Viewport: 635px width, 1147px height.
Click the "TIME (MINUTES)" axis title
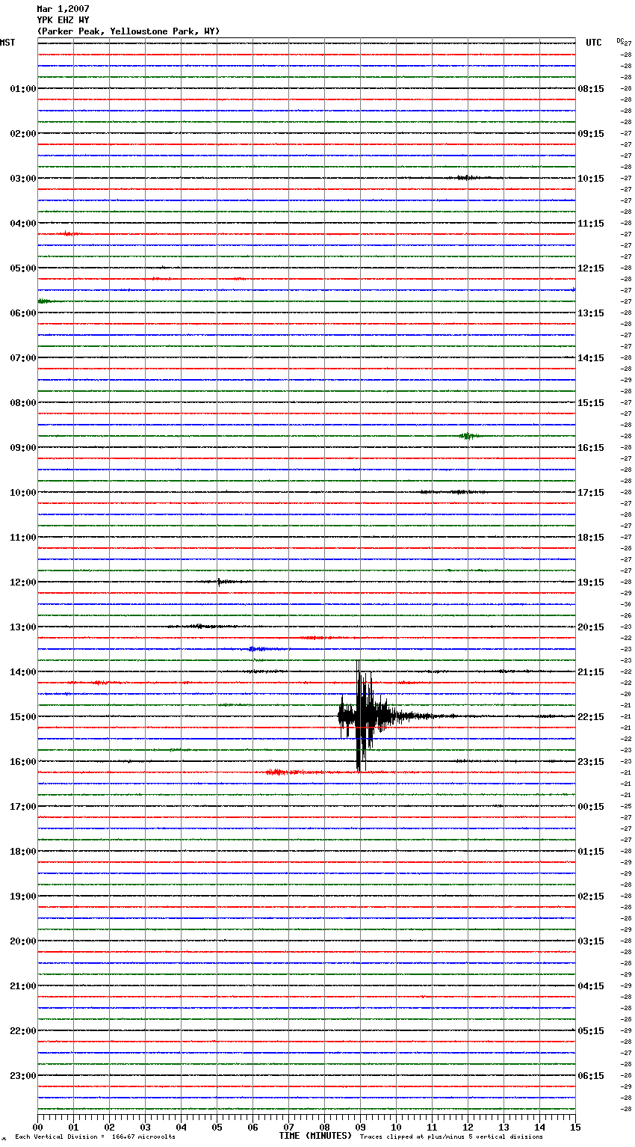(x=315, y=1136)
